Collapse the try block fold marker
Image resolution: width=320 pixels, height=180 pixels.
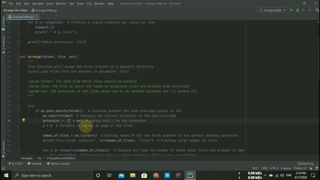point(19,106)
